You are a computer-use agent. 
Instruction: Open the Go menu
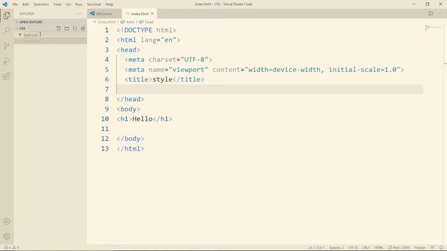pyautogui.click(x=68, y=4)
